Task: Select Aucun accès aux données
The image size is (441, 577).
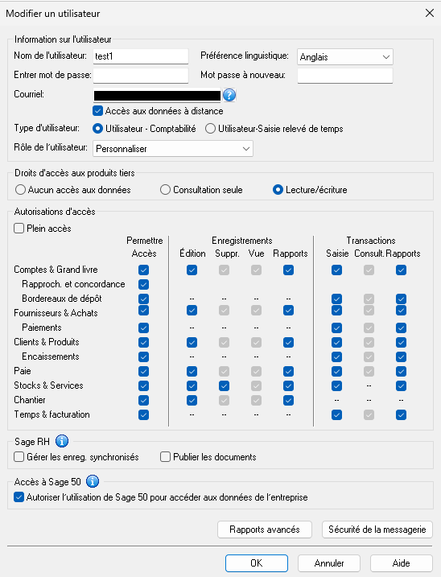Action: point(20,189)
